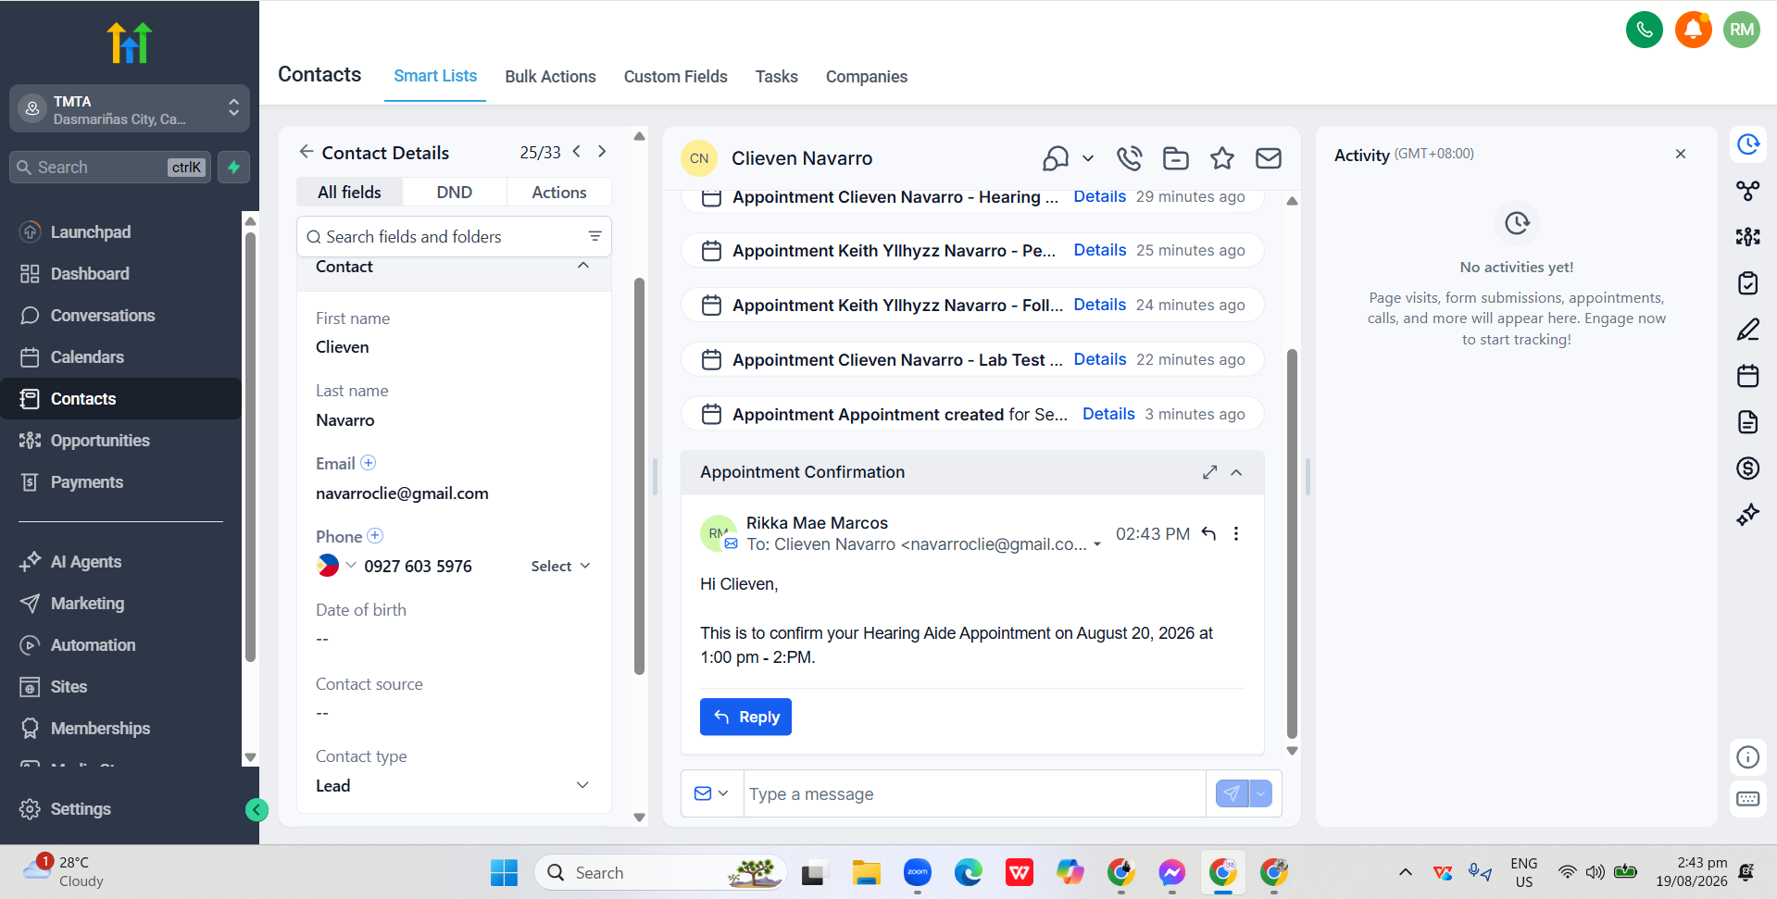This screenshot has height=899, width=1777.
Task: Go to next contact arrow
Action: click(602, 152)
